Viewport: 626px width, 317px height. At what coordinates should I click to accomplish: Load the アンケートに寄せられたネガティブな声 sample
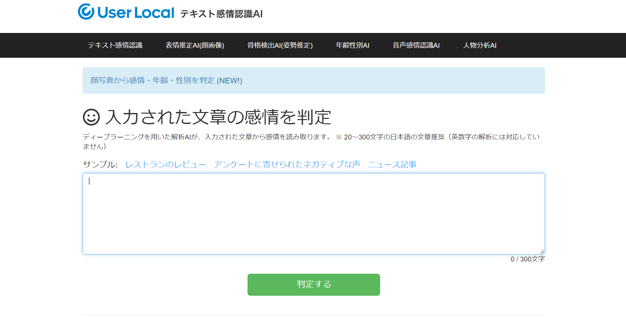tap(287, 164)
